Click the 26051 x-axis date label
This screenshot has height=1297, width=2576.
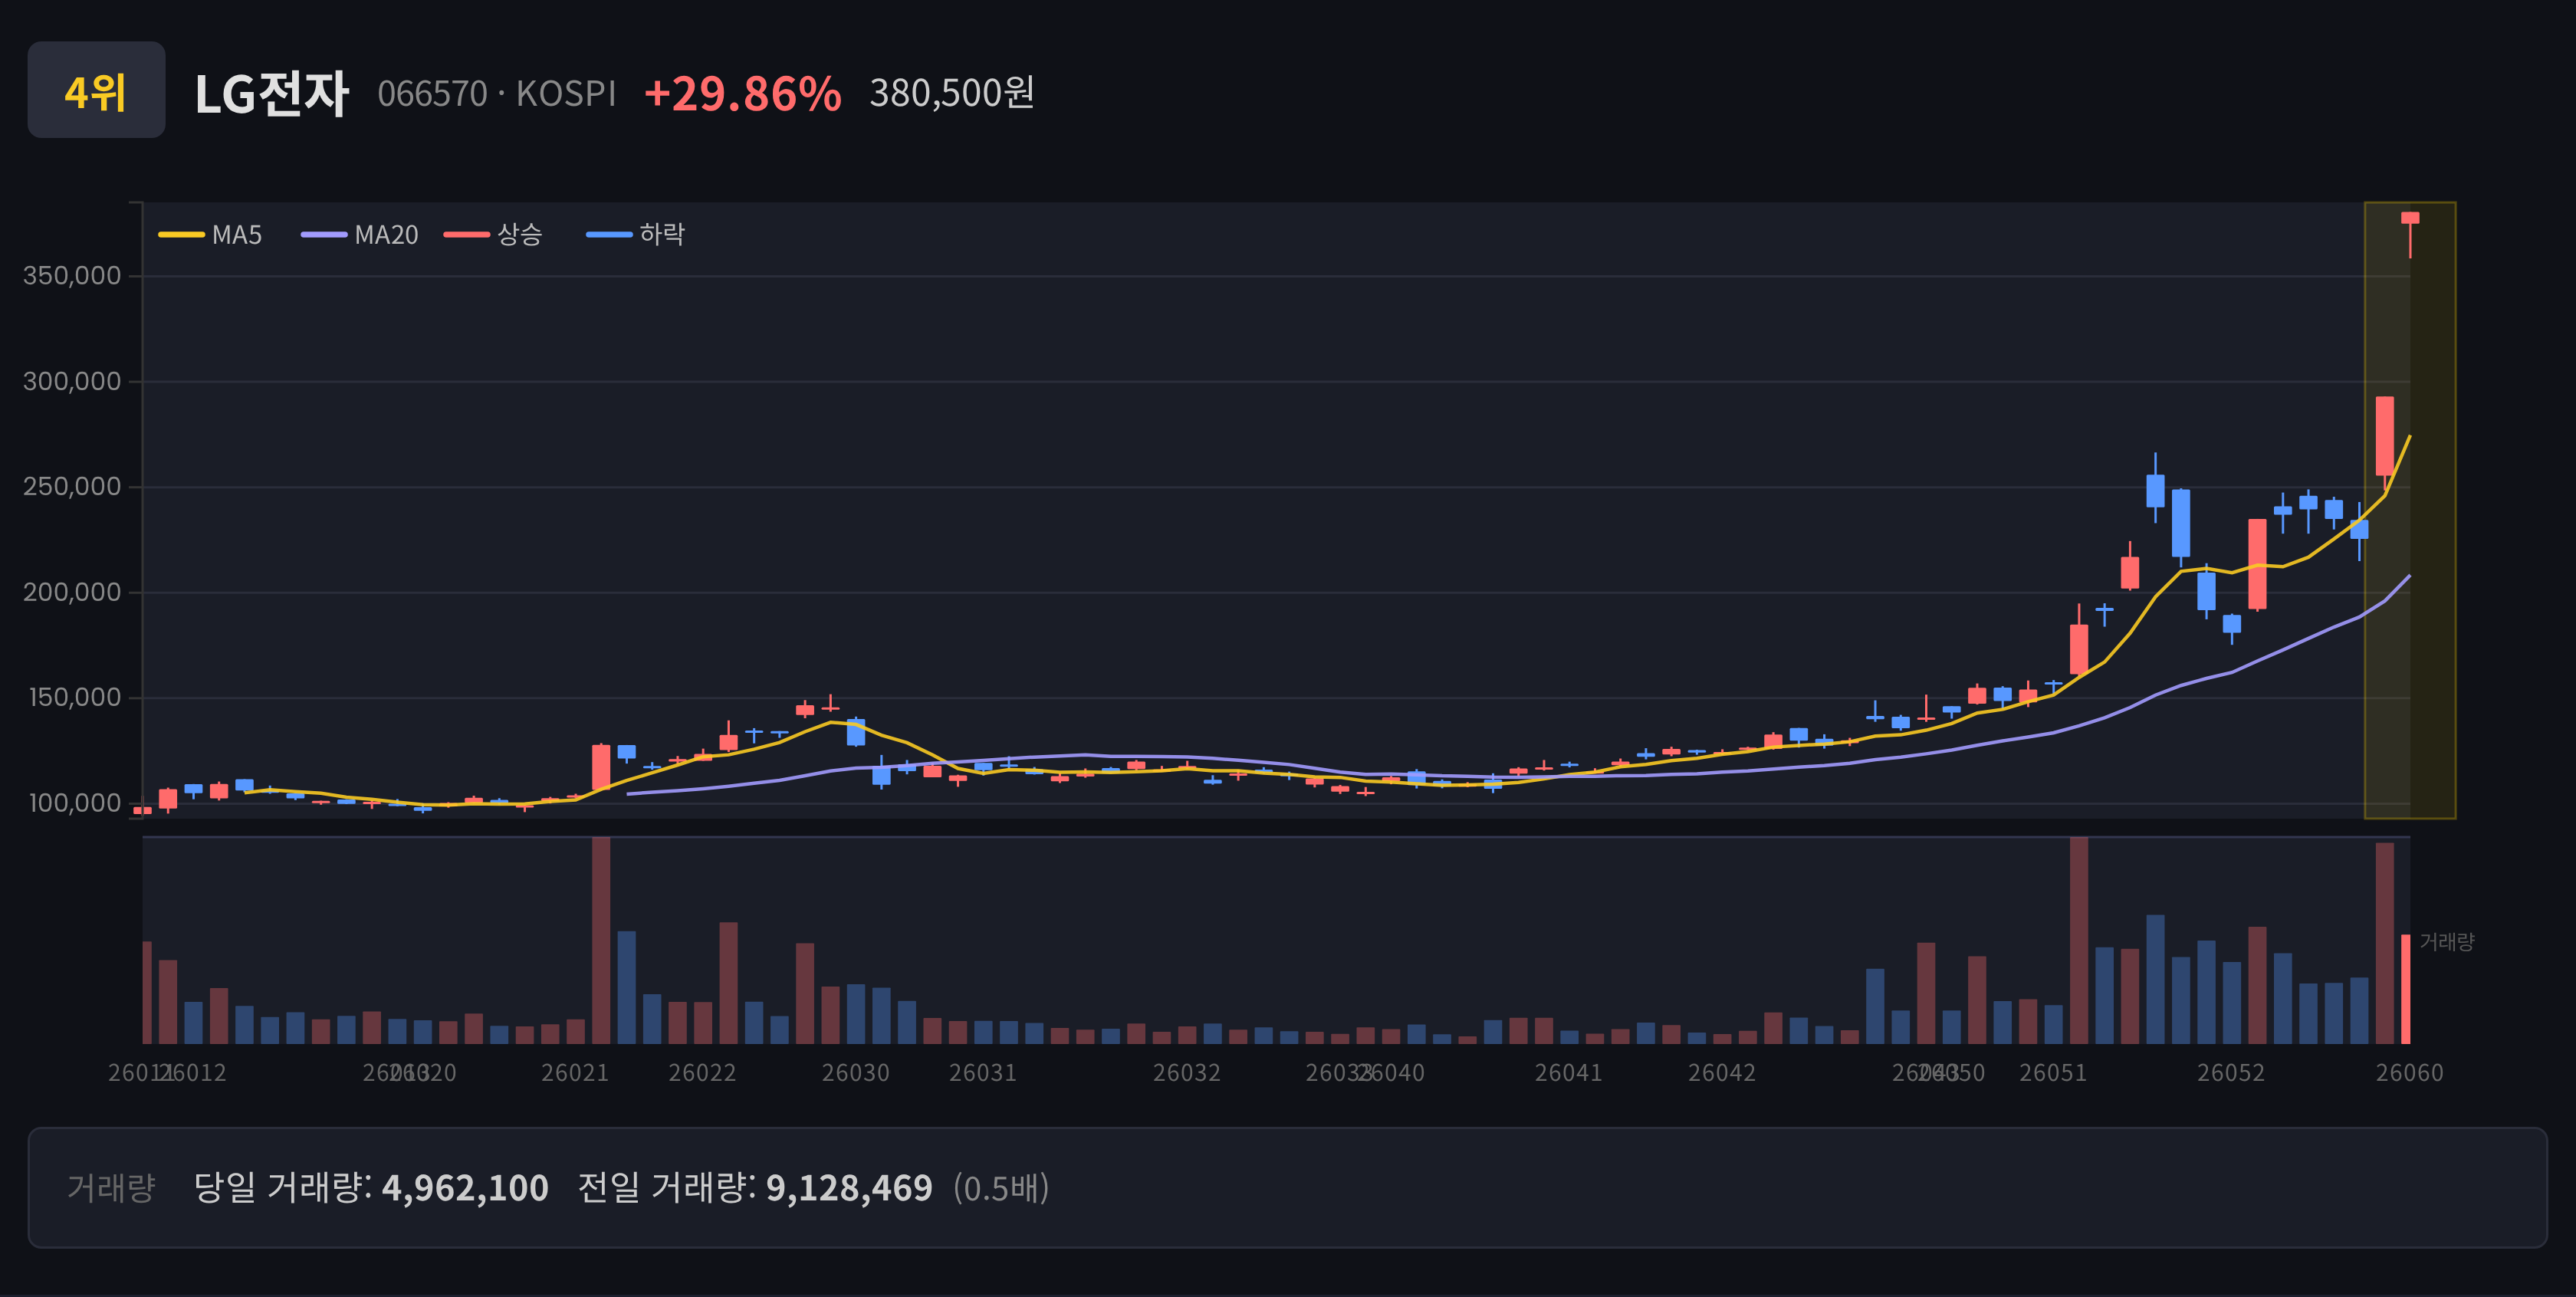coord(2053,1073)
